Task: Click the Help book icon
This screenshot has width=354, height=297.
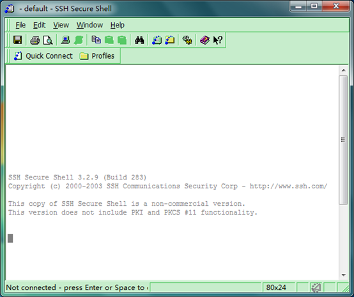Action: click(204, 40)
